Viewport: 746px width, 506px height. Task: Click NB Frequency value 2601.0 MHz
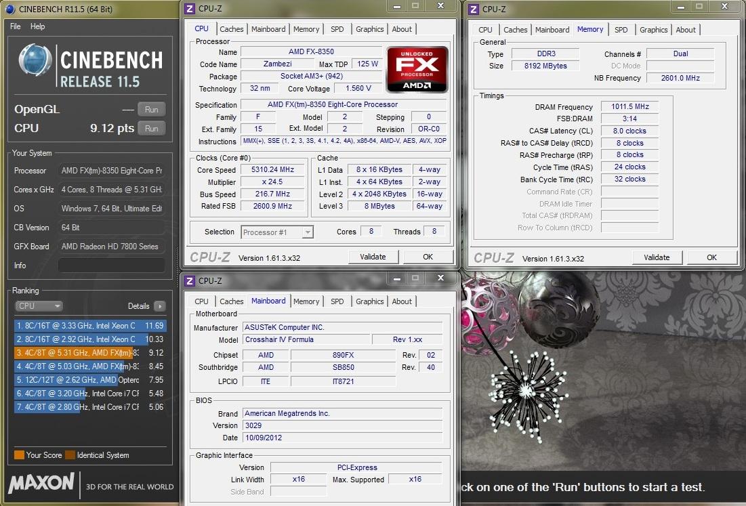[x=680, y=78]
